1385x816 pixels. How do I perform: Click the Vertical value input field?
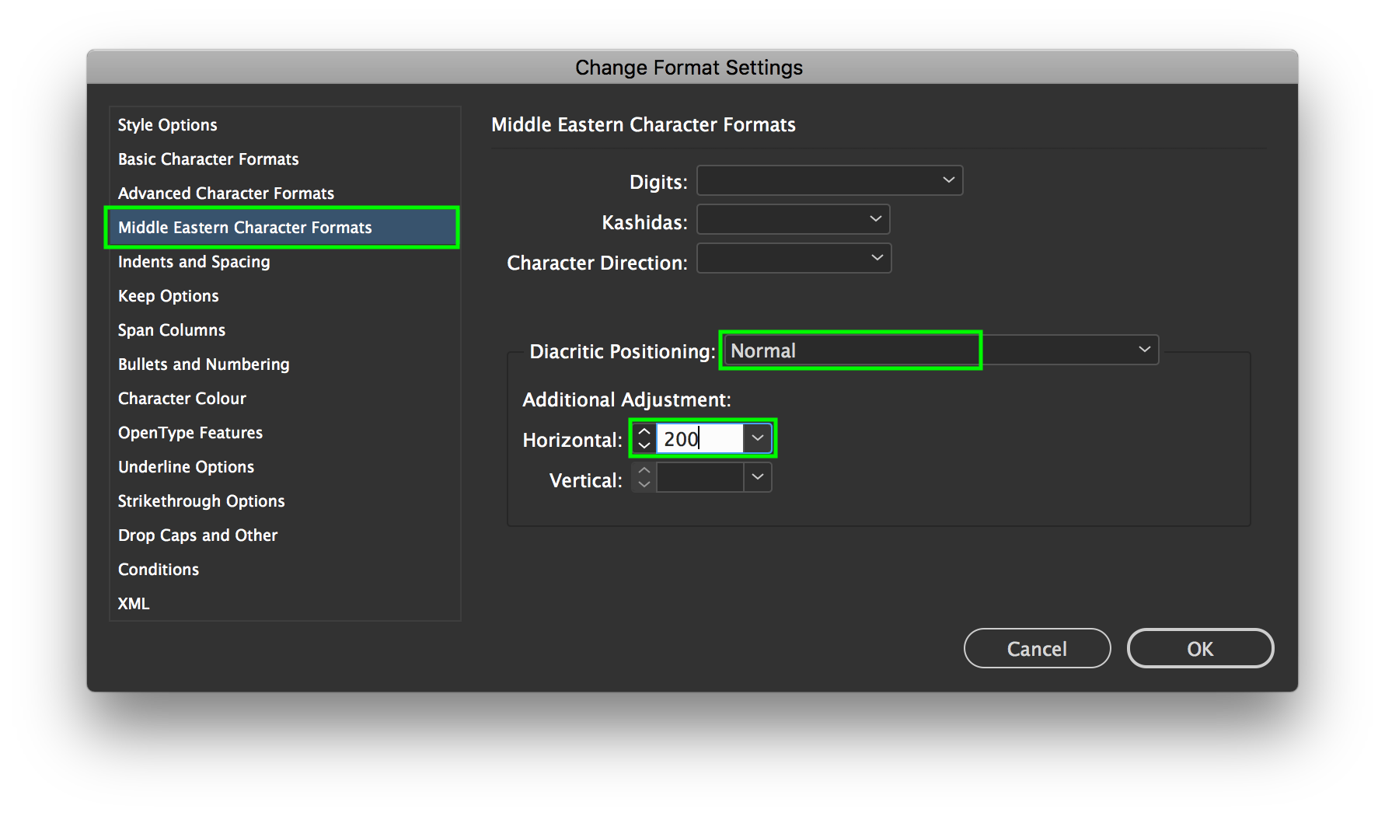699,477
